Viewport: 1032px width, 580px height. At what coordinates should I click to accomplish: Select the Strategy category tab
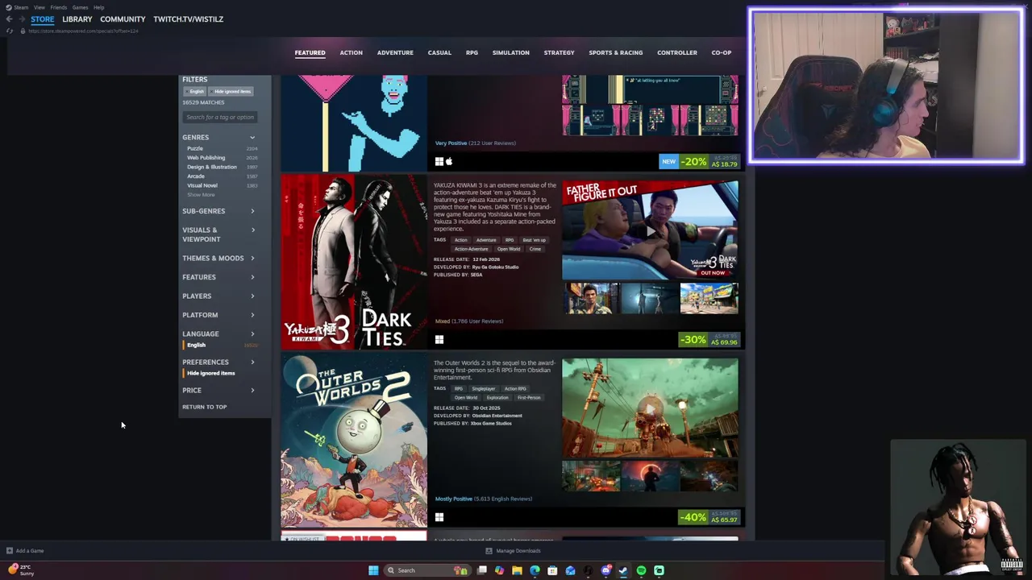tap(559, 52)
